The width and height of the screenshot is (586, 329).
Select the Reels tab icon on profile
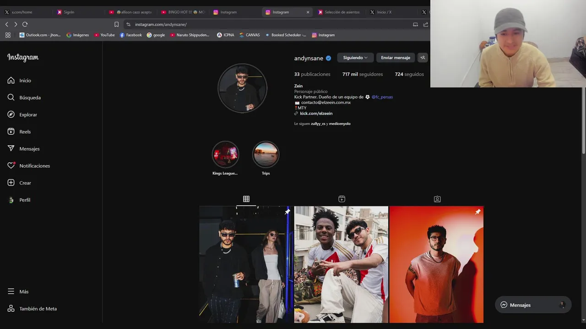point(342,199)
